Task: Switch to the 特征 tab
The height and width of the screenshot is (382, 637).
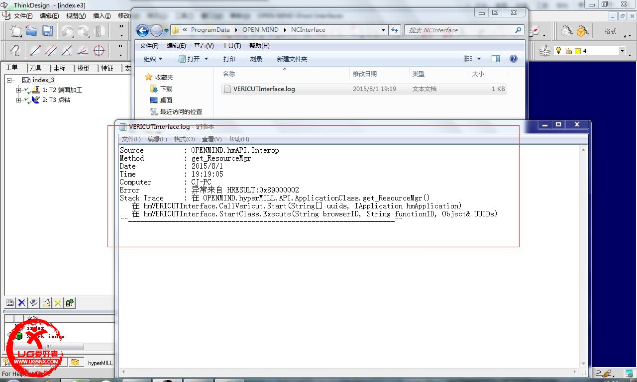Action: (107, 68)
